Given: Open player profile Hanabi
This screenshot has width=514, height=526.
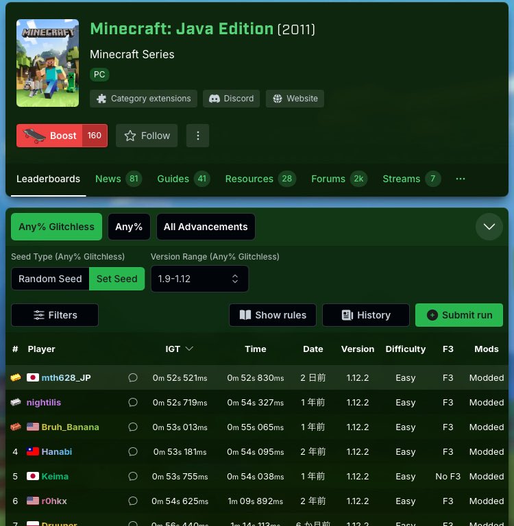Looking at the screenshot, I should pos(56,451).
